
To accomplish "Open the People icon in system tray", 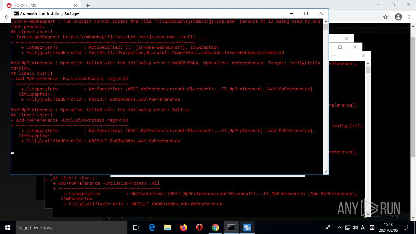I will (328, 227).
